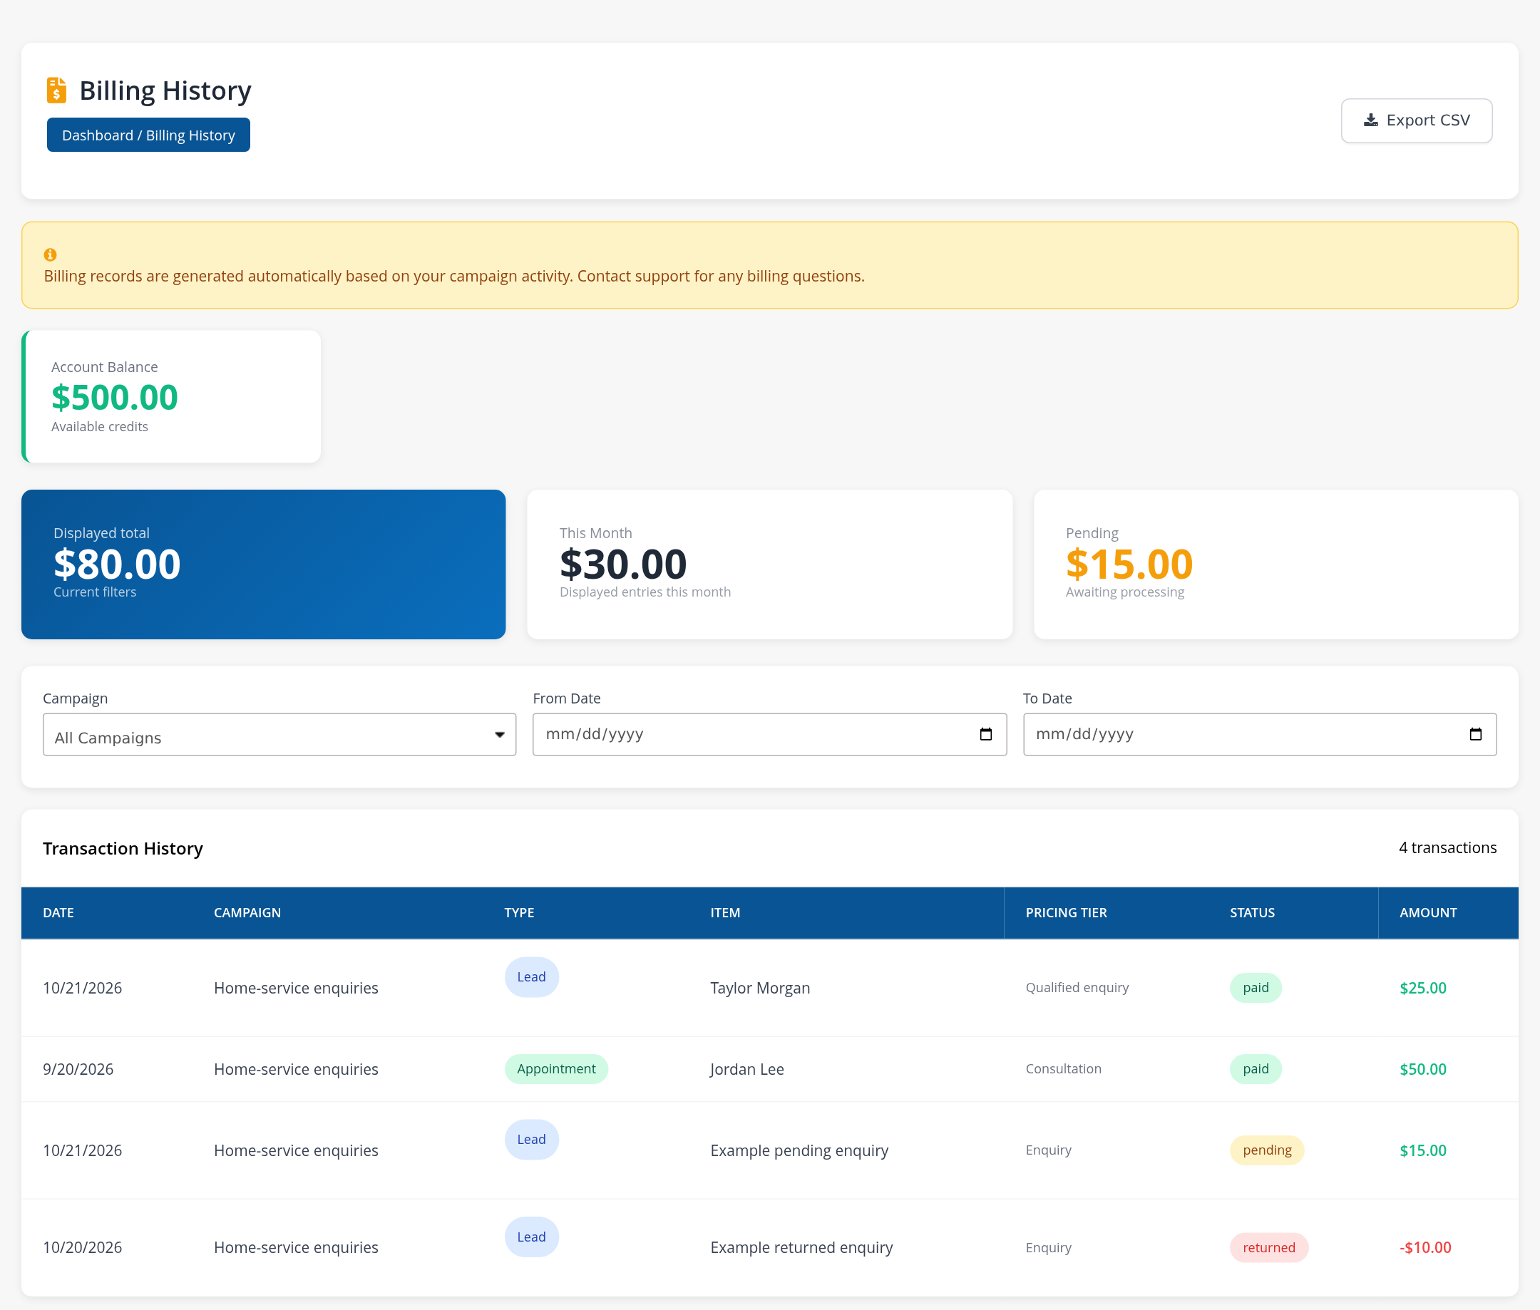The width and height of the screenshot is (1540, 1310).
Task: Click the download icon in Export CSV
Action: pyautogui.click(x=1370, y=120)
